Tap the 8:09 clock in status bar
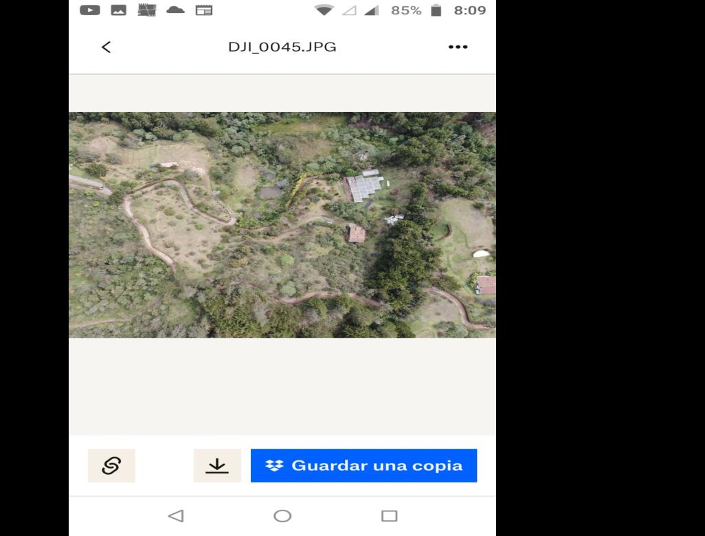The width and height of the screenshot is (705, 536). 470,10
